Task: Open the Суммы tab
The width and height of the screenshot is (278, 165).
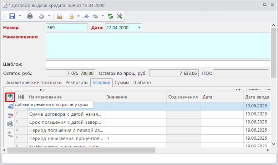Action: click(122, 82)
